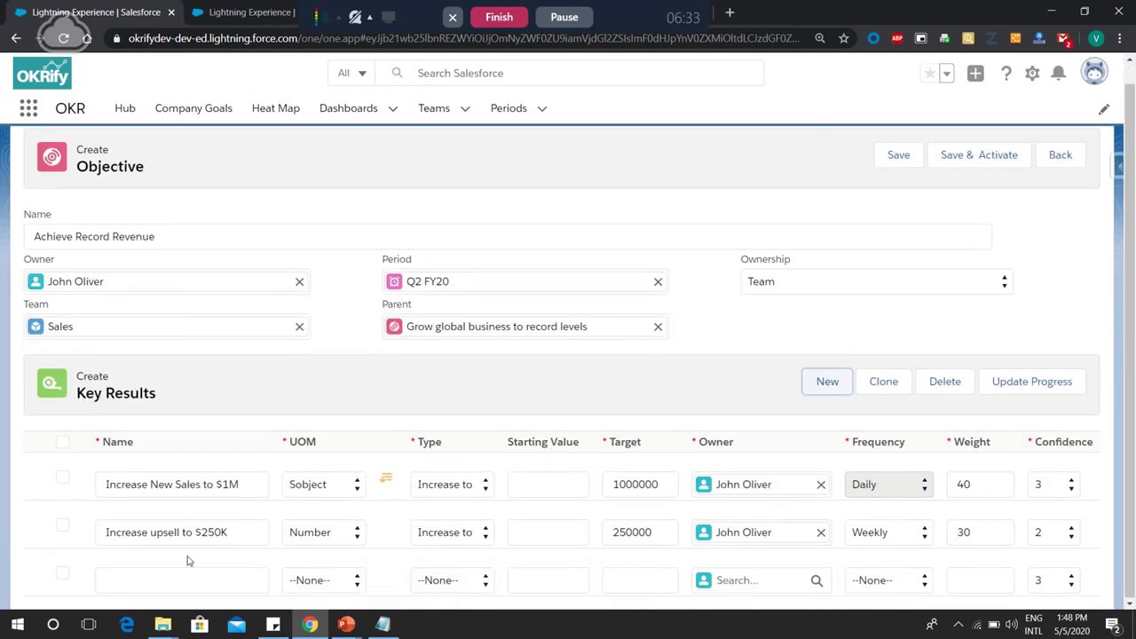Open a new Chrome tab
Viewport: 1136px width, 639px height.
730,12
